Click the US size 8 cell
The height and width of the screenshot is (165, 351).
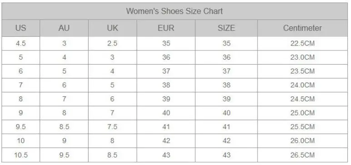click(21, 99)
